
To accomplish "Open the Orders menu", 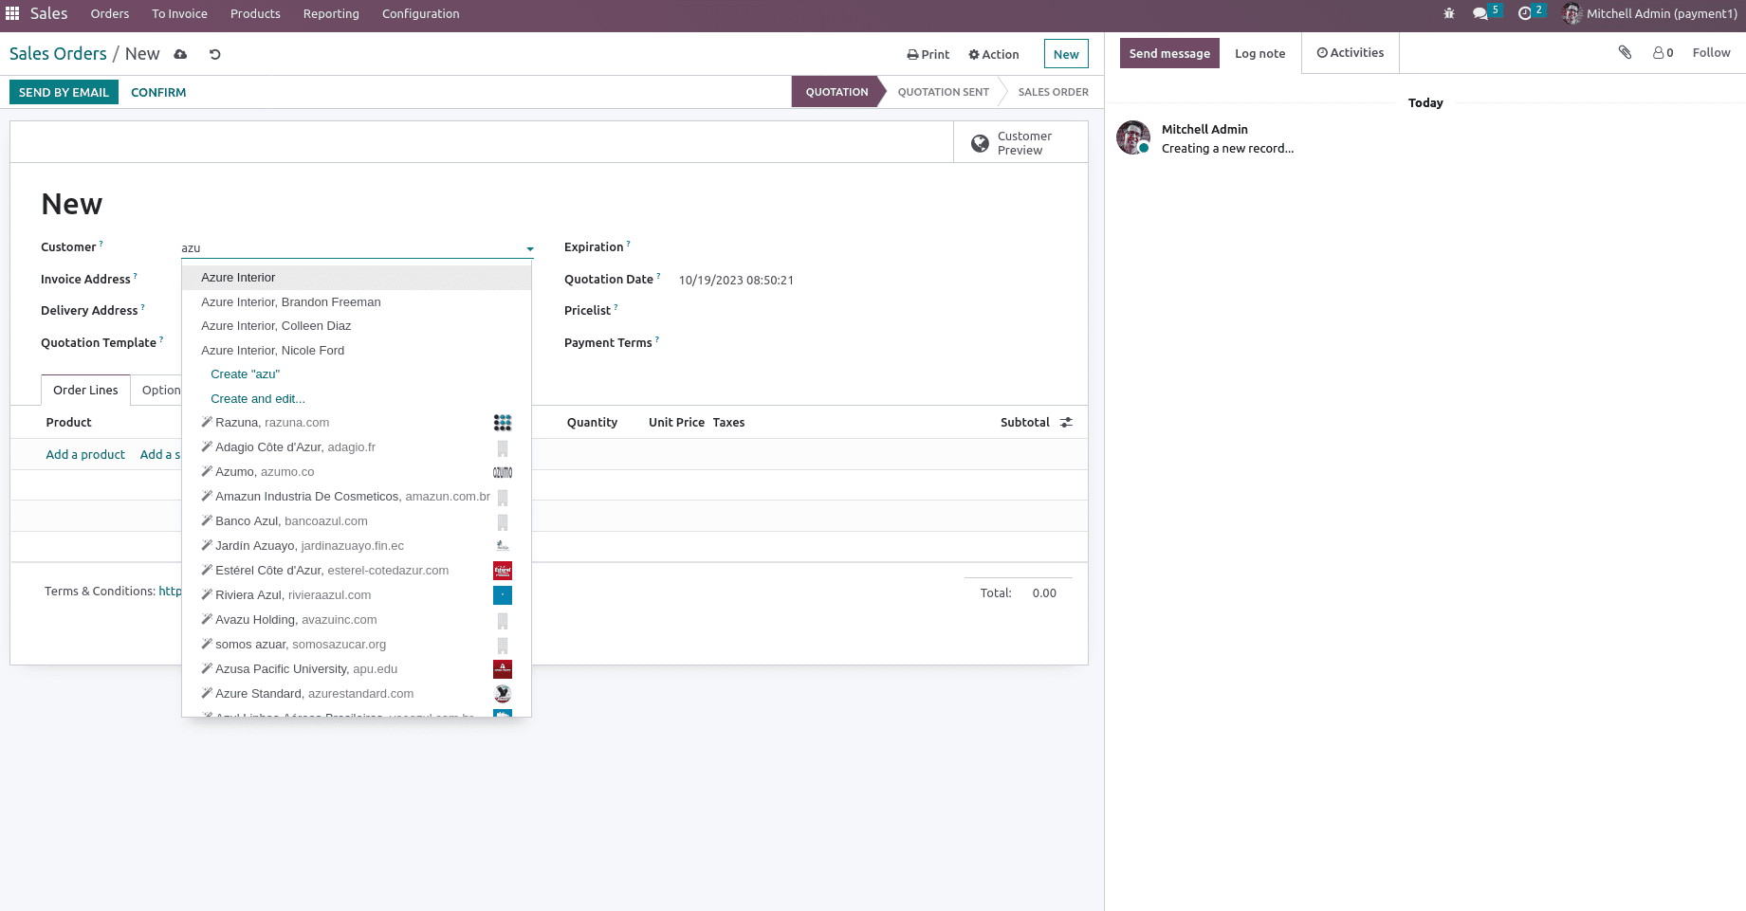I will [x=110, y=13].
